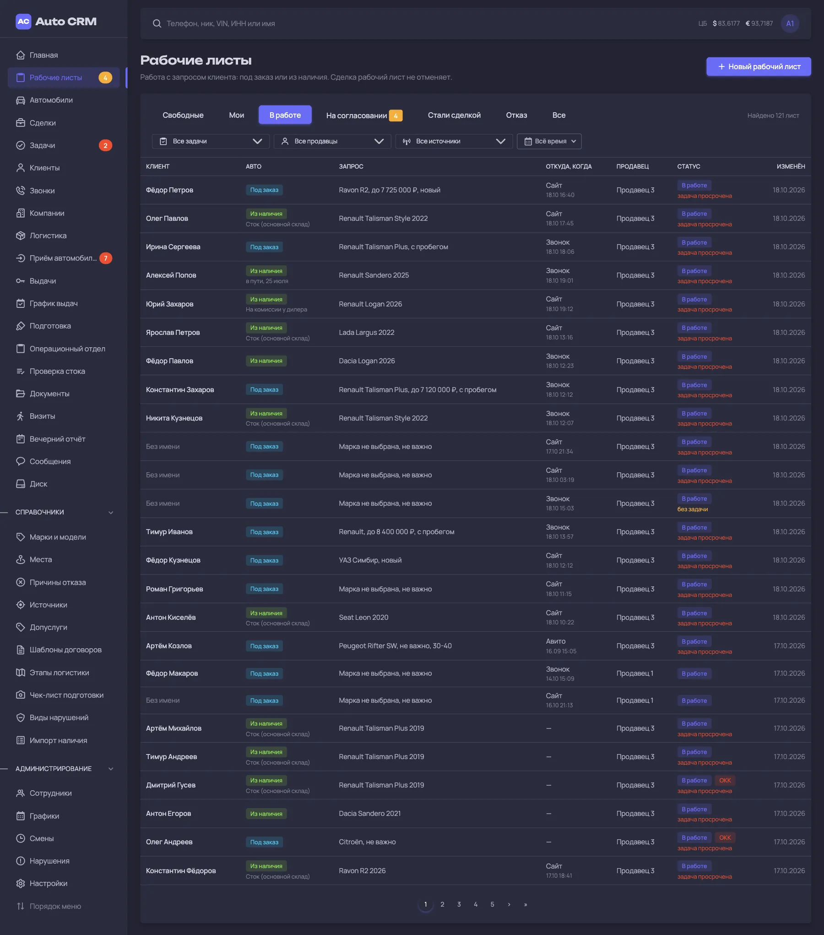Viewport: 824px width, 935px height.
Task: Click the Порядок меню sort icon
Action: (21, 906)
